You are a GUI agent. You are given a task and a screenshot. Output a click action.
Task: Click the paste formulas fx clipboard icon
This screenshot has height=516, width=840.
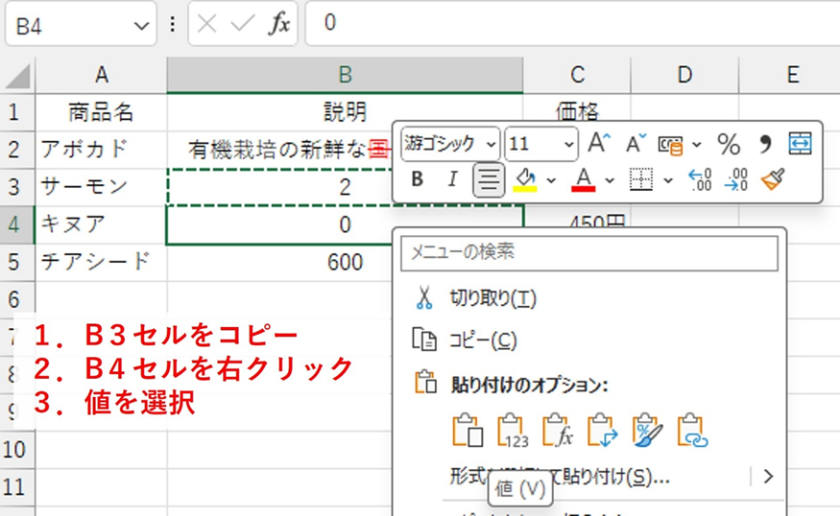click(x=558, y=432)
